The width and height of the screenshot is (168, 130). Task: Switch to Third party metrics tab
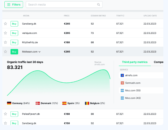pos(135,62)
